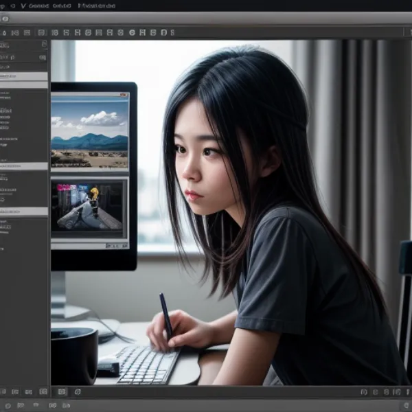Viewport: 412px width, 412px height.
Task: Click the first icon in the top toolbar
Action: point(5,32)
